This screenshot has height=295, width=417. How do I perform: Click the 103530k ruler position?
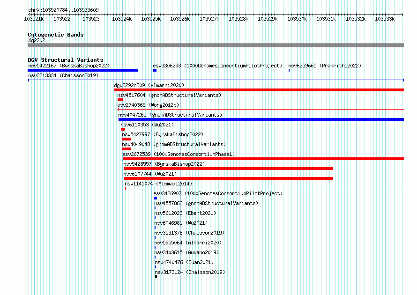tap(297, 19)
